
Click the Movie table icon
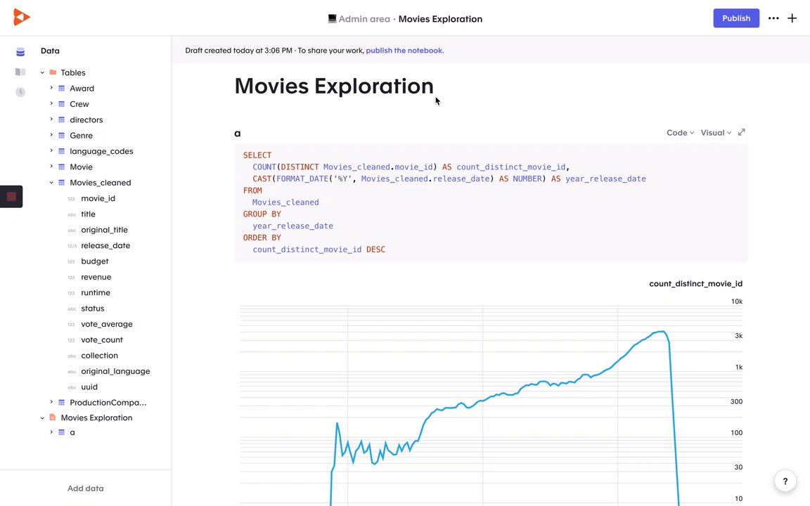(61, 167)
